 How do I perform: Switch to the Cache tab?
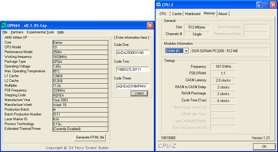coord(177,13)
